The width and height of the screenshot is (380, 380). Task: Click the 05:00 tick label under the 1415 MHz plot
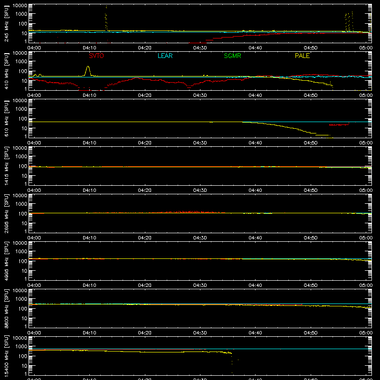pos(366,190)
